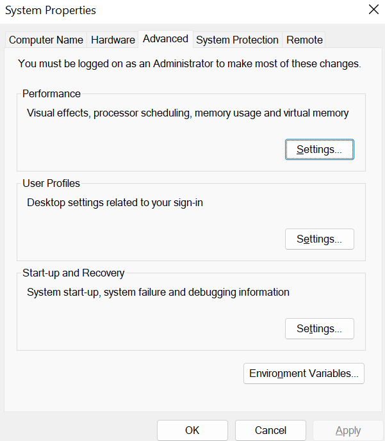
Task: Click the greyed-out Apply button
Action: pyautogui.click(x=348, y=430)
